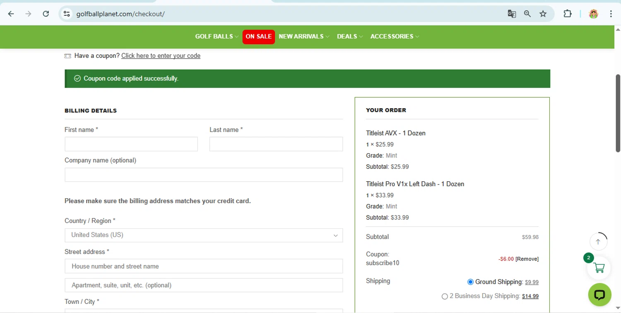The image size is (621, 313).
Task: Go back using browser back arrow
Action: 11,14
